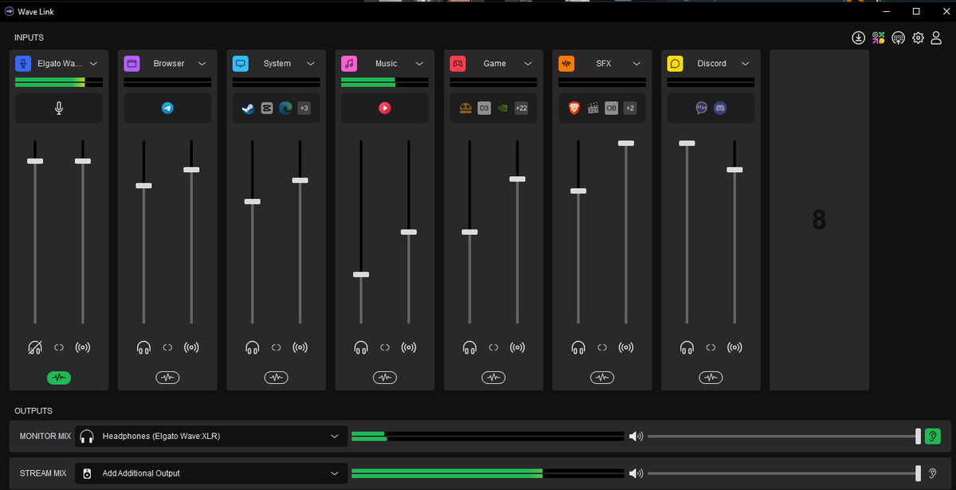956x490 pixels.
Task: Click the Browser channel effects button
Action: pyautogui.click(x=167, y=378)
